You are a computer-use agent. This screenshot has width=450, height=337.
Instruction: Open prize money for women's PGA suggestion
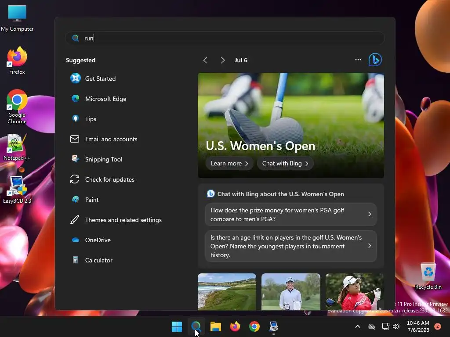(291, 215)
